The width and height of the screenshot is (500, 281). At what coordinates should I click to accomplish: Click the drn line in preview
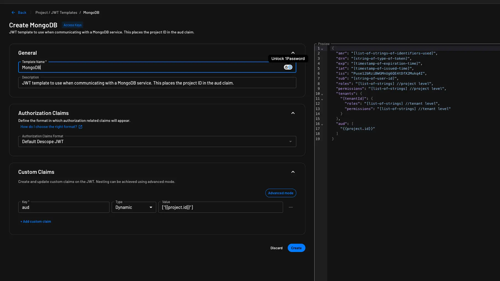(x=374, y=59)
